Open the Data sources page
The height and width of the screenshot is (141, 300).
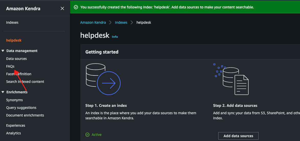16,59
